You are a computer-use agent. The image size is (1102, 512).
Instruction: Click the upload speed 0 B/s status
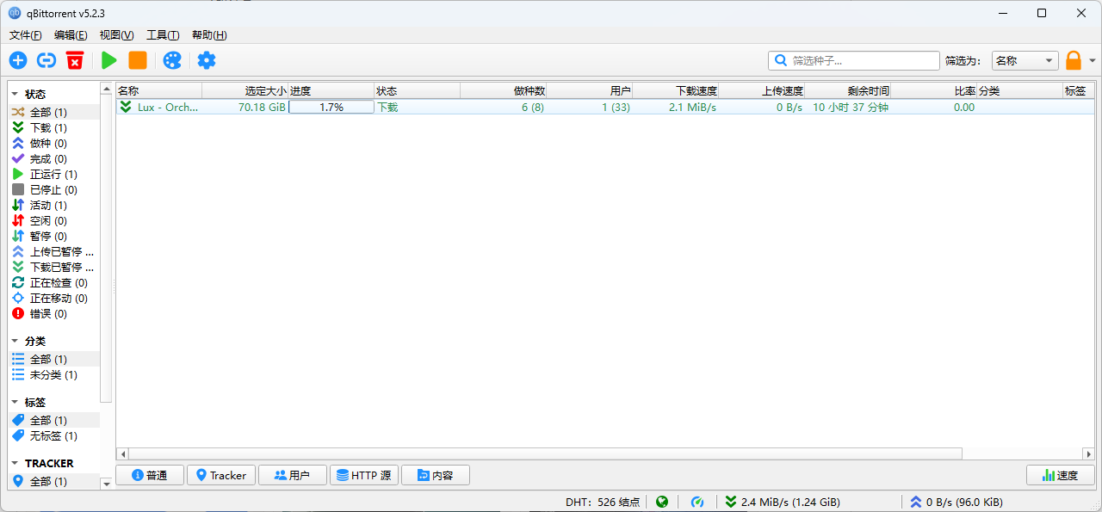coord(956,502)
